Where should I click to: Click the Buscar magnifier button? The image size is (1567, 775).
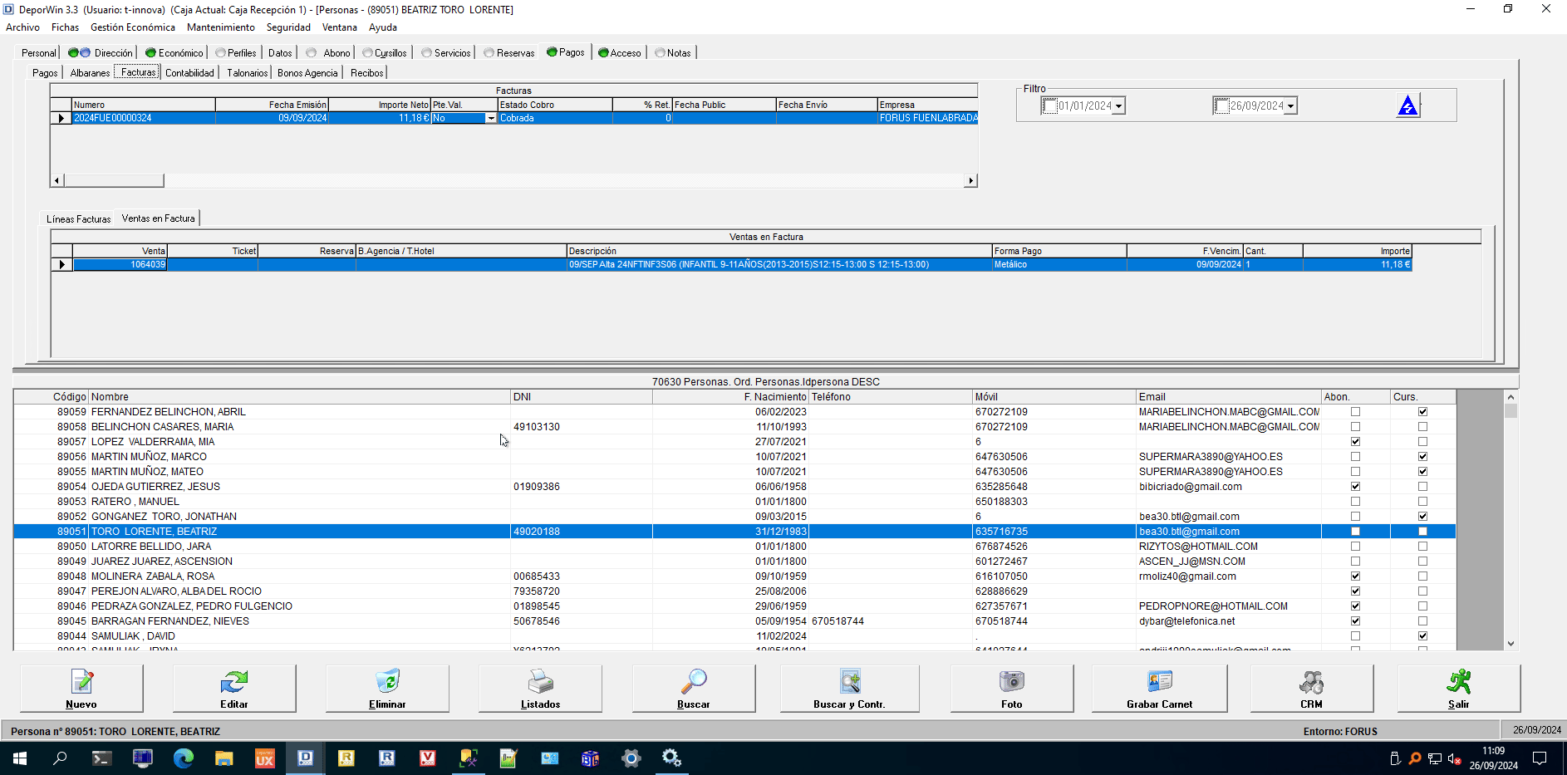694,688
